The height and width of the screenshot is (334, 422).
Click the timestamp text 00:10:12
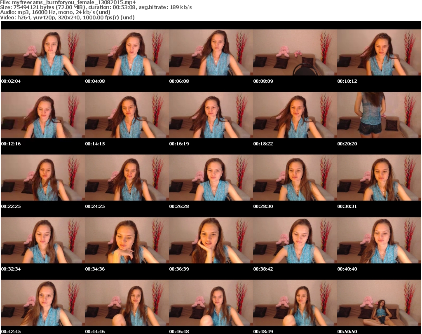pyautogui.click(x=347, y=81)
